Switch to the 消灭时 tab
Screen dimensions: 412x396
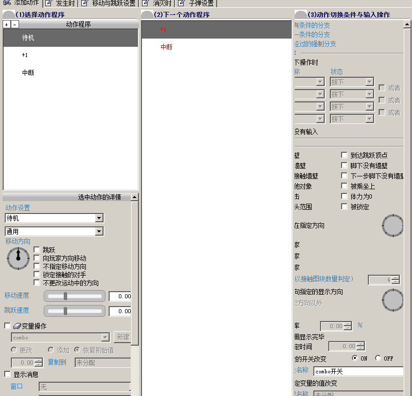pyautogui.click(x=156, y=3)
